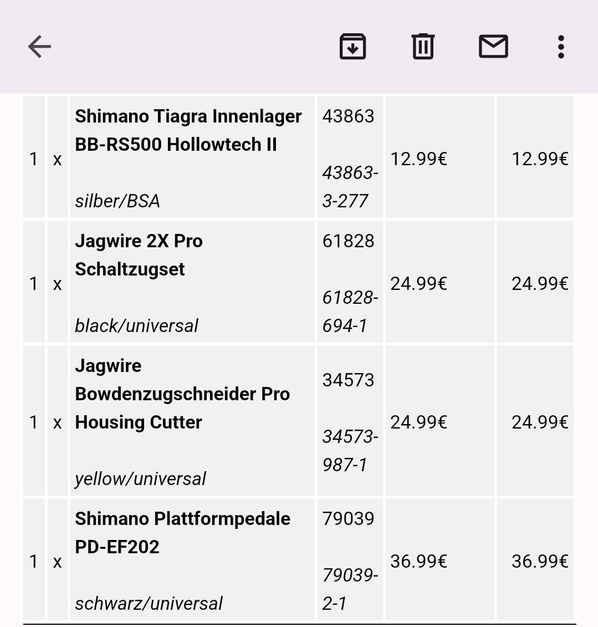Tap the black/universal variant text
This screenshot has width=598, height=627.
(136, 325)
